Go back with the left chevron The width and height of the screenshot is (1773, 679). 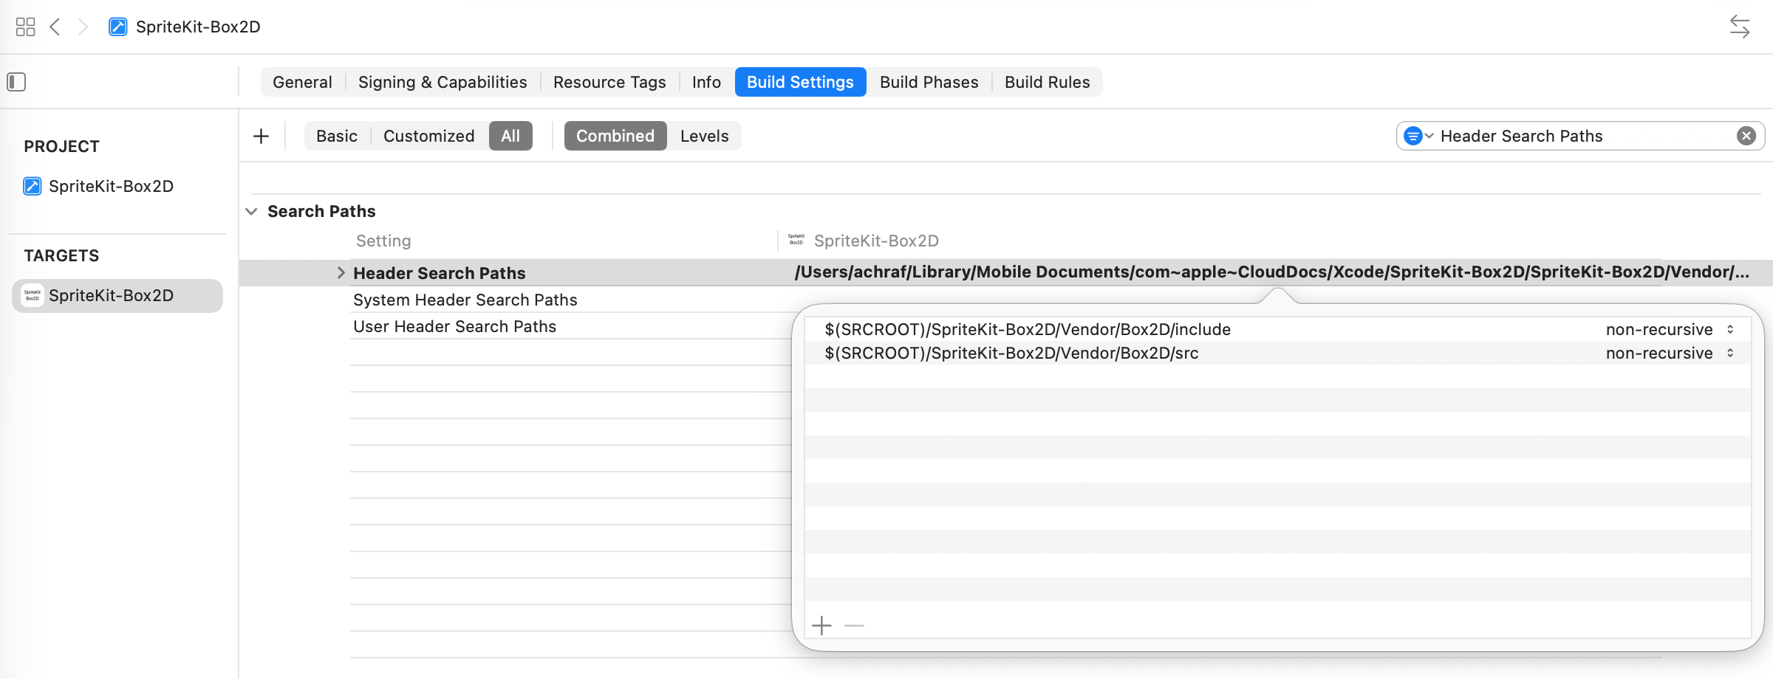click(55, 27)
